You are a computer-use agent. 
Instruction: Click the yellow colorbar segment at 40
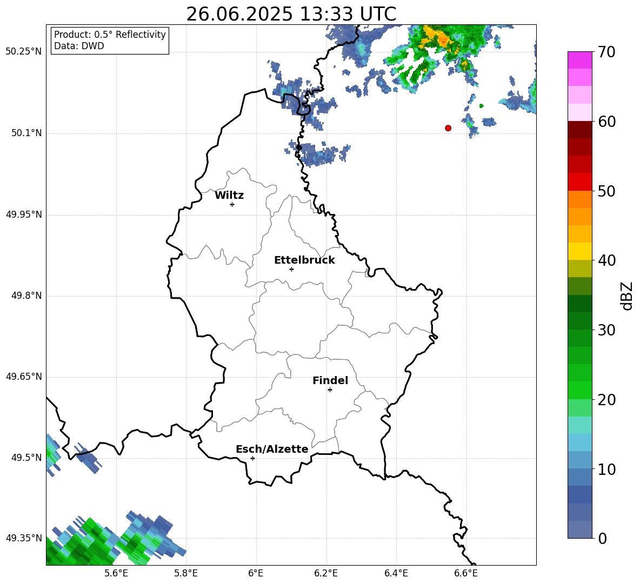pos(579,251)
